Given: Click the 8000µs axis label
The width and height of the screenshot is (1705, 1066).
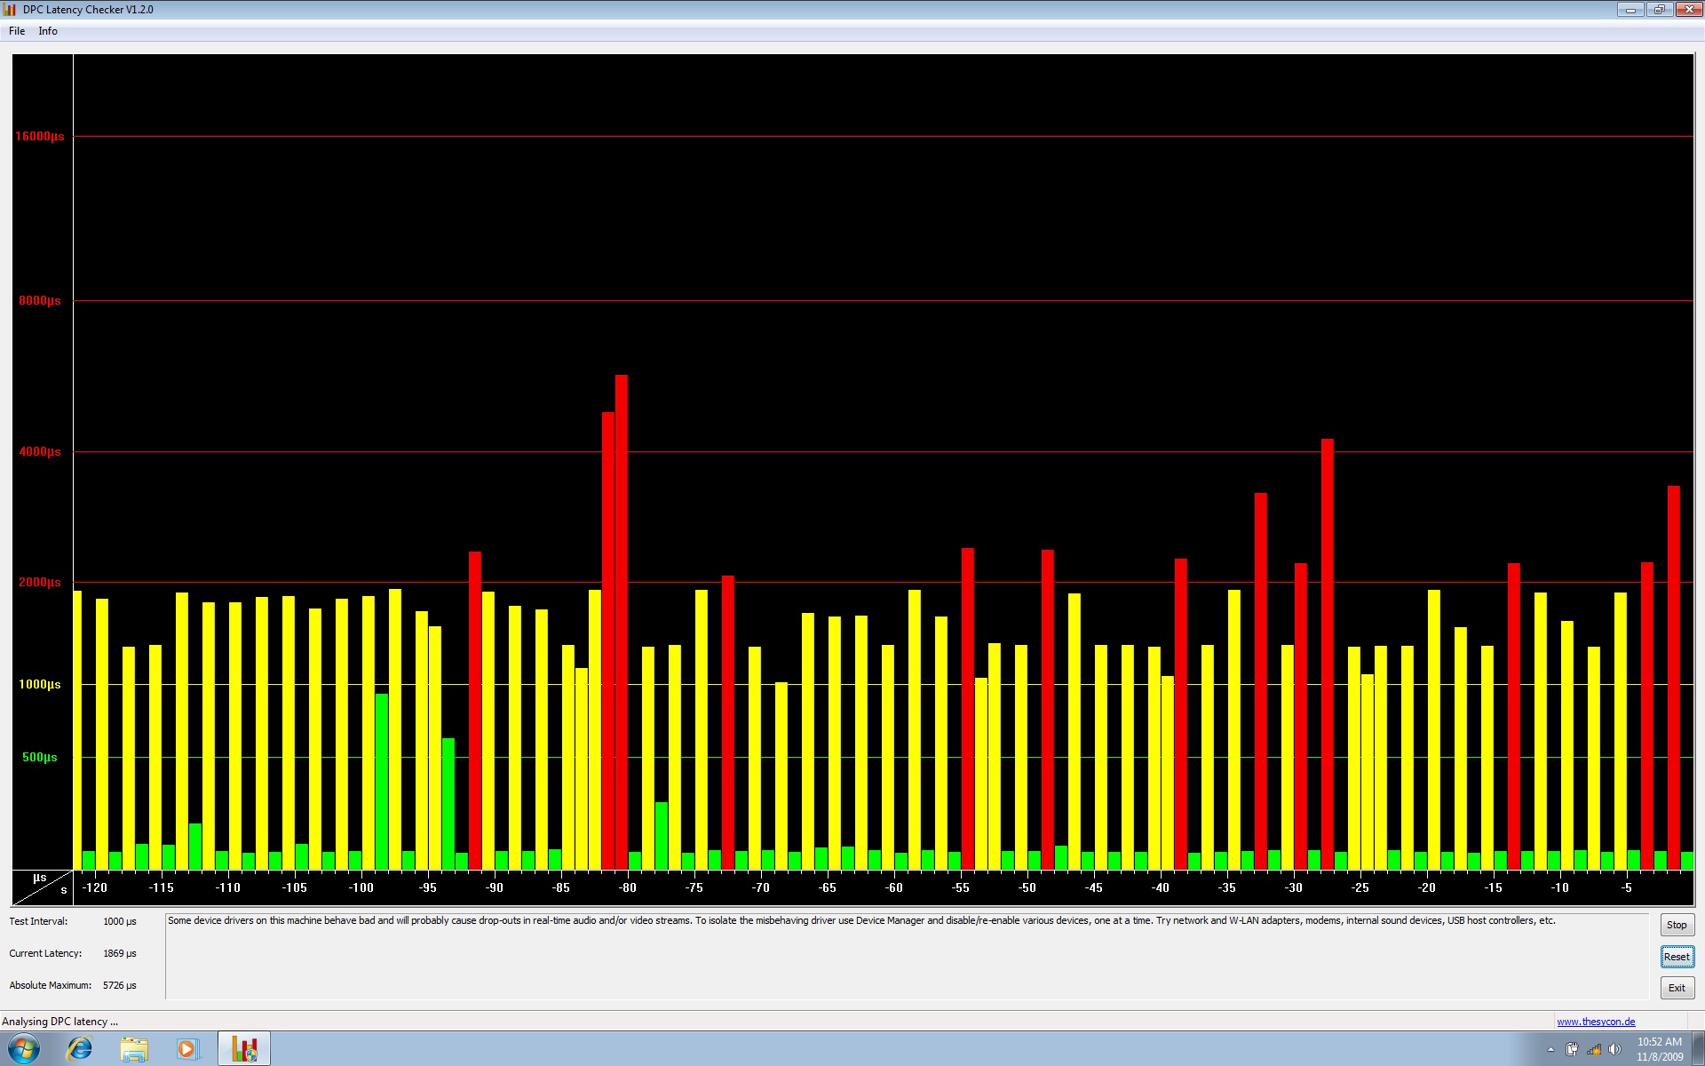Looking at the screenshot, I should point(40,300).
